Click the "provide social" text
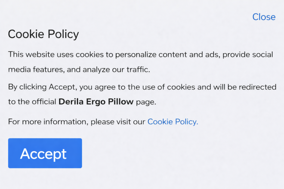This screenshot has width=284, height=189. [248, 54]
